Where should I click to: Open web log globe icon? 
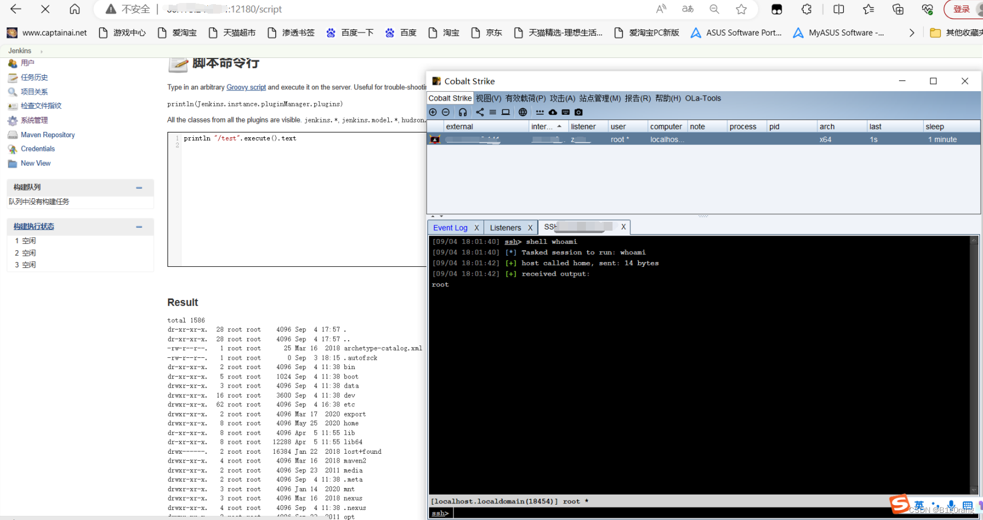[x=523, y=112]
